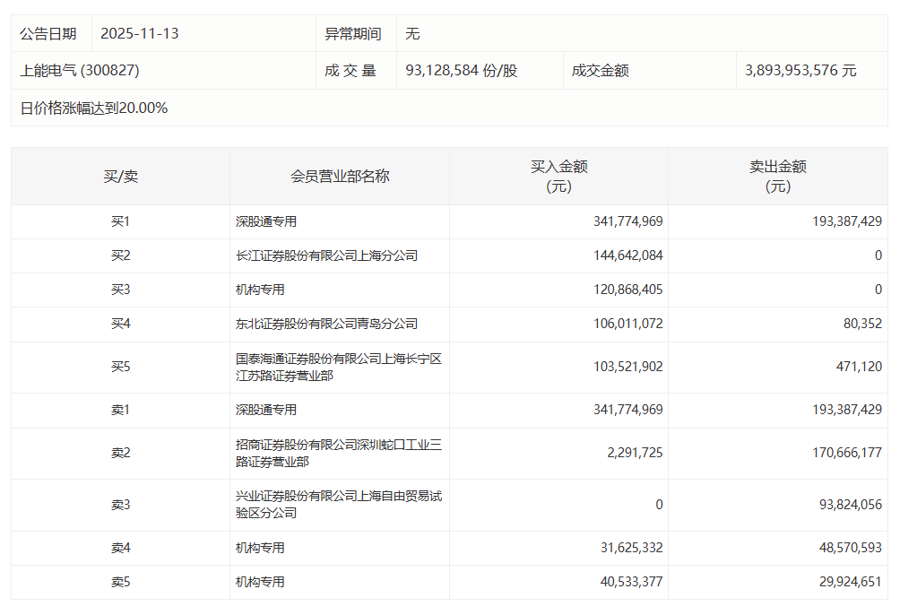This screenshot has width=900, height=615.
Task: Click the 买入金额(元) column header
Action: [558, 177]
